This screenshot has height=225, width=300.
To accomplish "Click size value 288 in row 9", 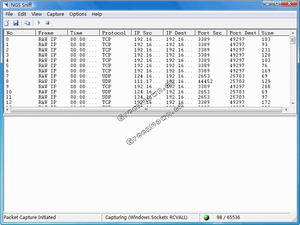I will (x=266, y=86).
